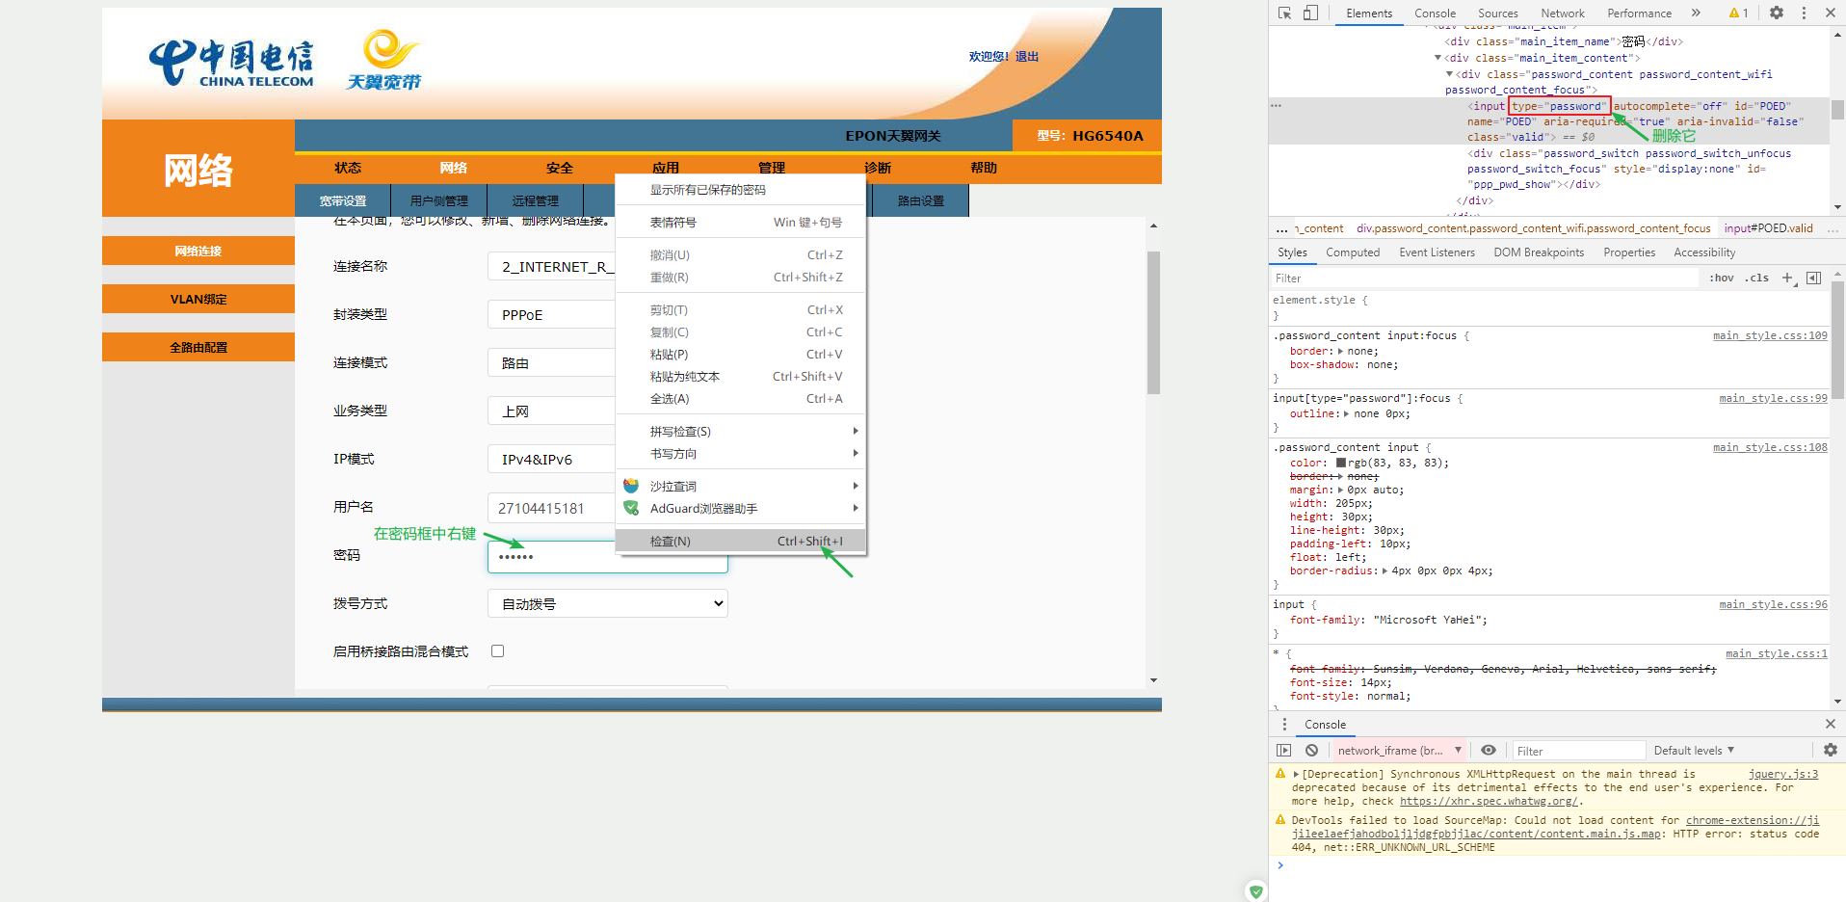This screenshot has width=1846, height=902.
Task: Click the rgb(83, 83, 83) color swatch
Action: tap(1341, 463)
